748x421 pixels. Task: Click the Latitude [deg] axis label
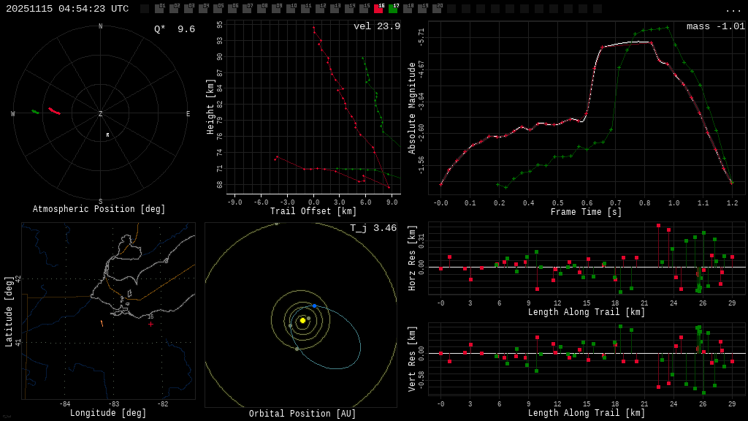(x=9, y=311)
